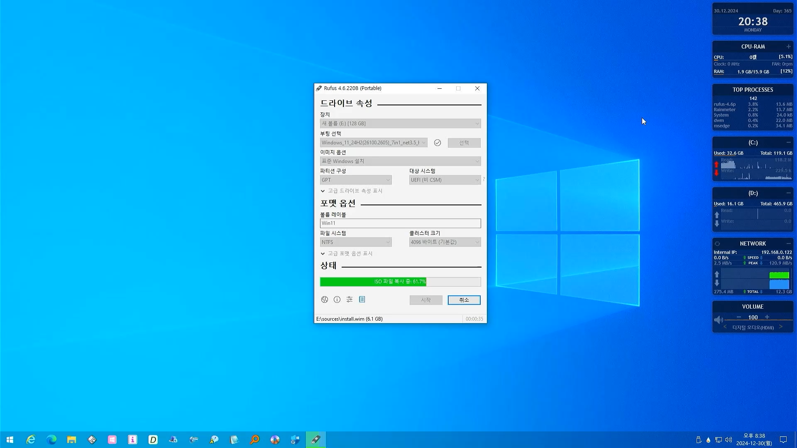Viewport: 797px width, 448px height.
Task: Click the ISO copy progress bar
Action: (x=400, y=282)
